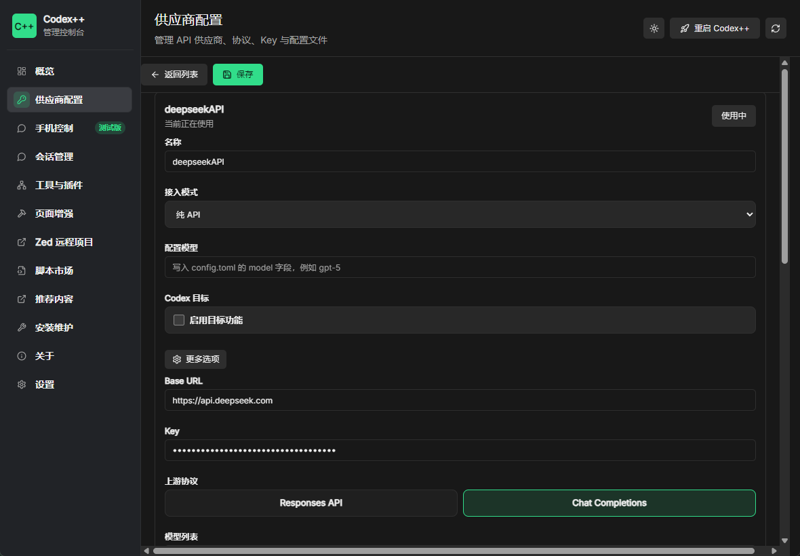Viewport: 800px width, 556px height.
Task: Click the floppy disk icon in 保存 button
Action: tap(227, 75)
